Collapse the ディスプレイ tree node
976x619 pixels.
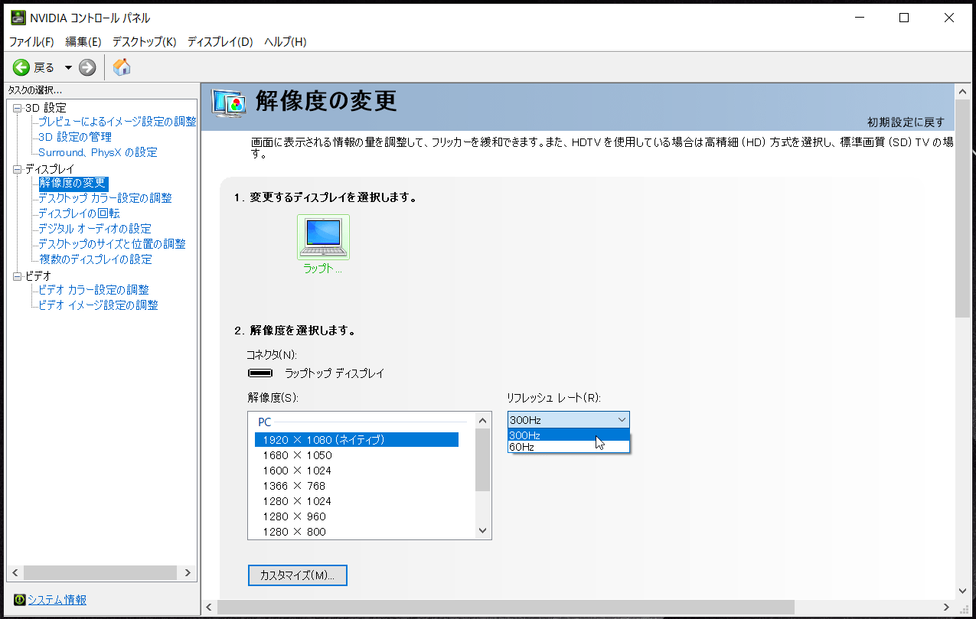[18, 169]
